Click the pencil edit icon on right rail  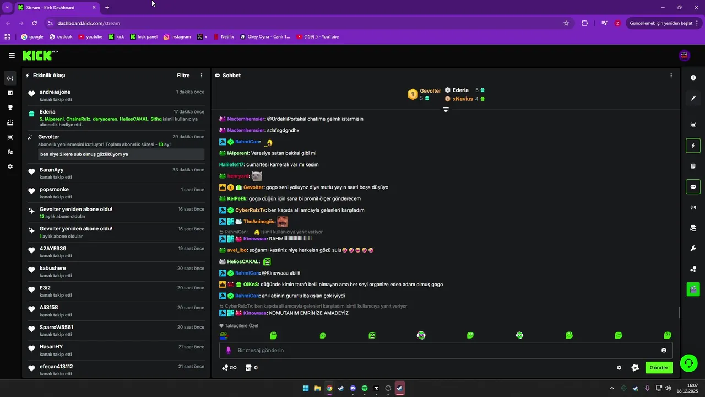point(693,98)
